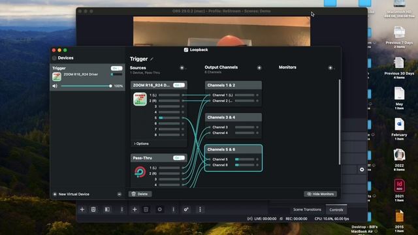Open the OBS audio mixer options menu
The image size is (418, 235).
[x=201, y=210]
